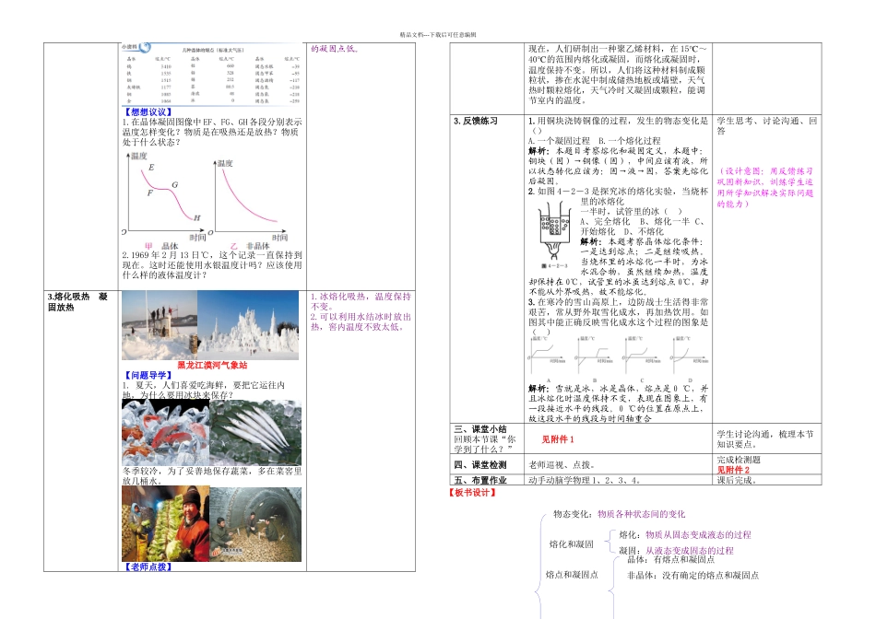
Task: Click the red 【板书设计】 heading
Action: [472, 492]
